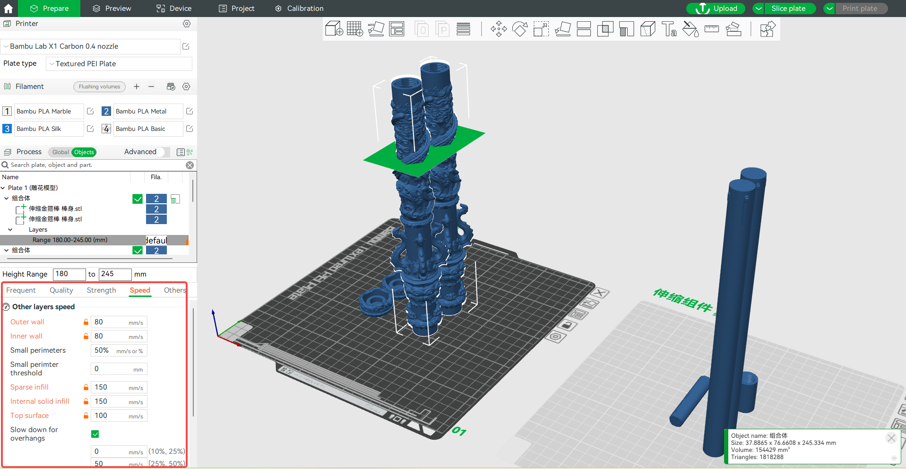Screen dimensions: 906x469
Task: Select the Color painting bucket tool
Action: tap(690, 29)
